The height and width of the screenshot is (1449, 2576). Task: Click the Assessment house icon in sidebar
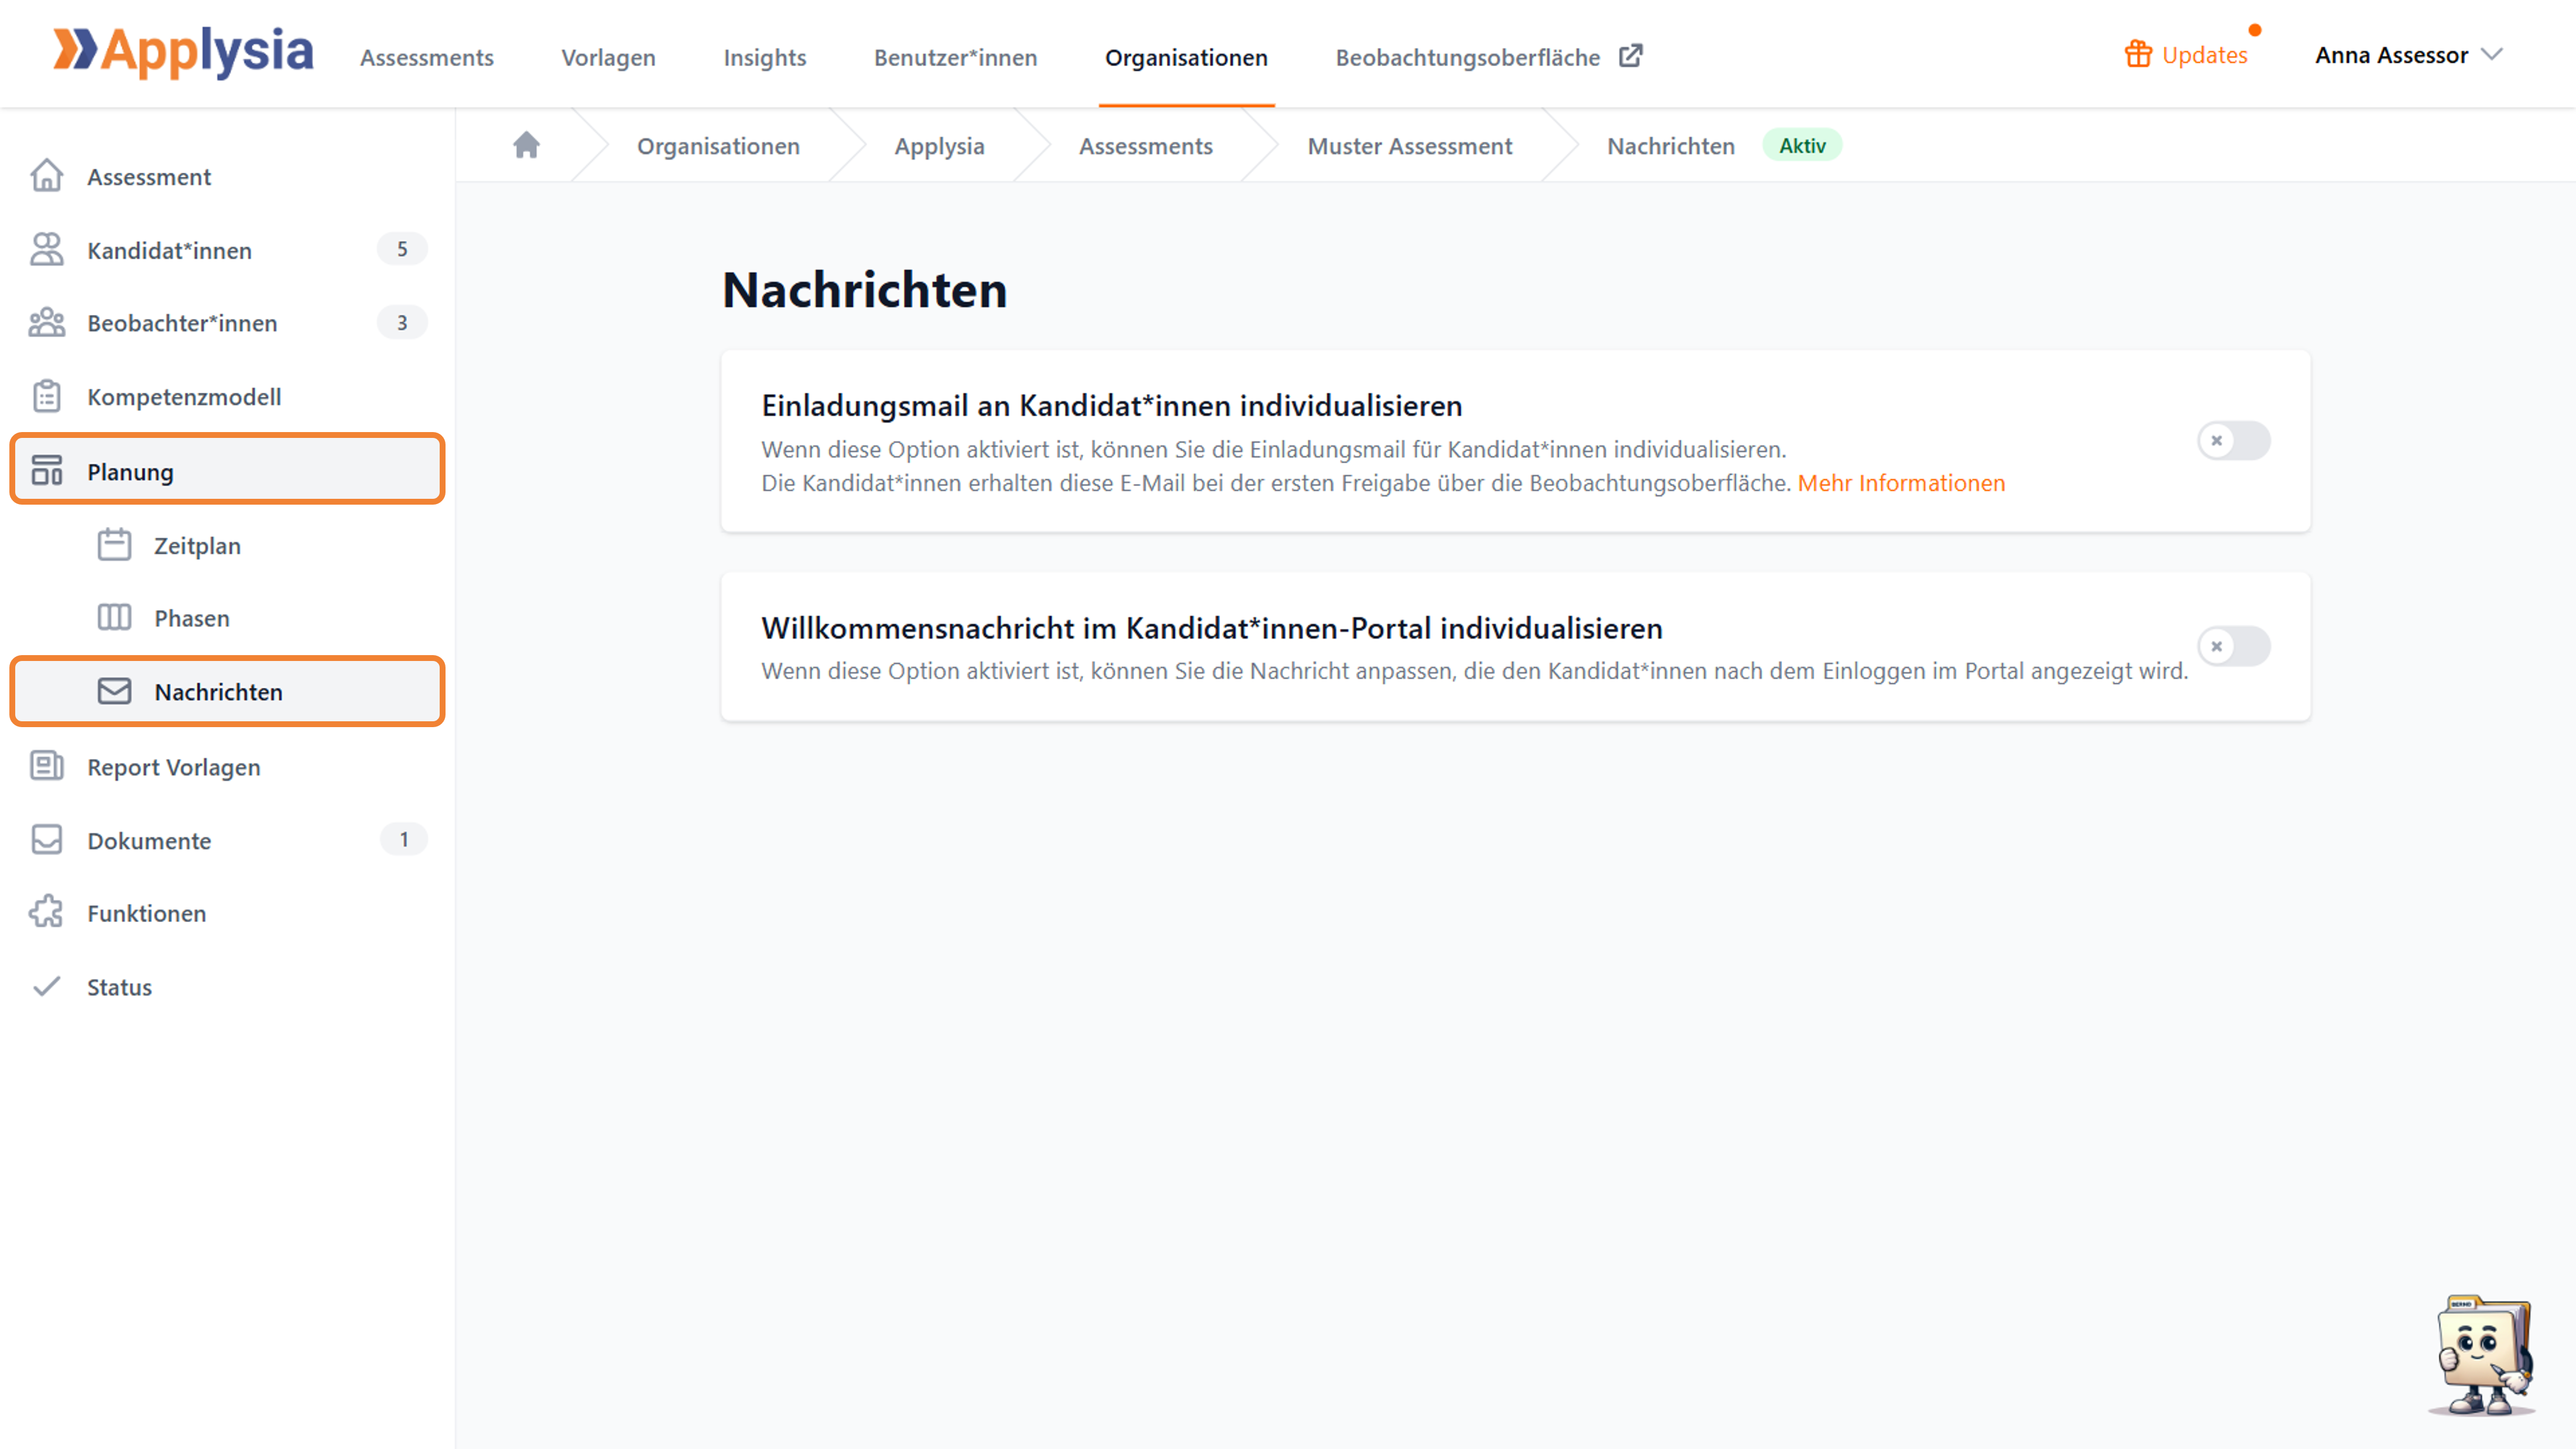click(46, 176)
